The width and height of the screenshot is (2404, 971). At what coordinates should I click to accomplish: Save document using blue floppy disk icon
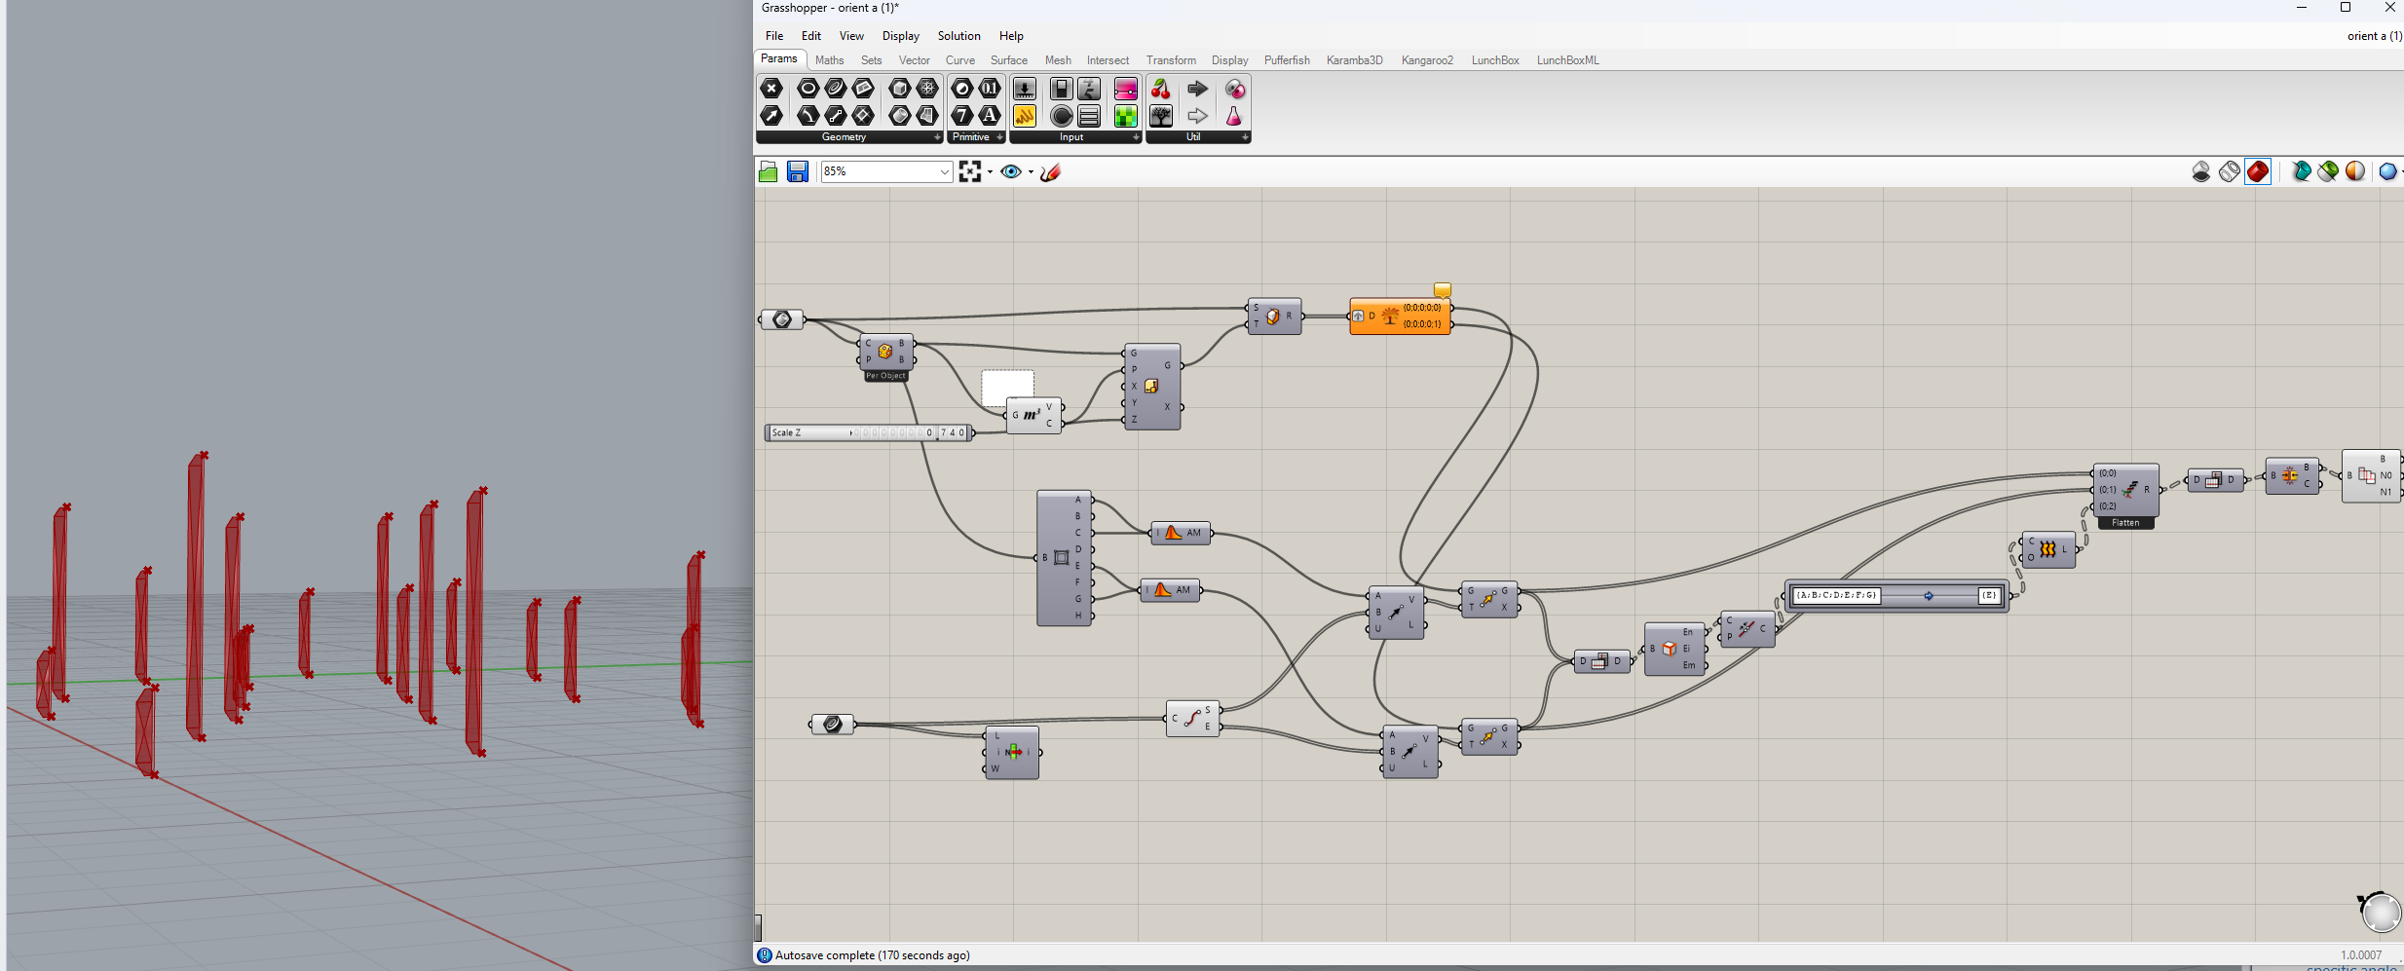[x=798, y=172]
